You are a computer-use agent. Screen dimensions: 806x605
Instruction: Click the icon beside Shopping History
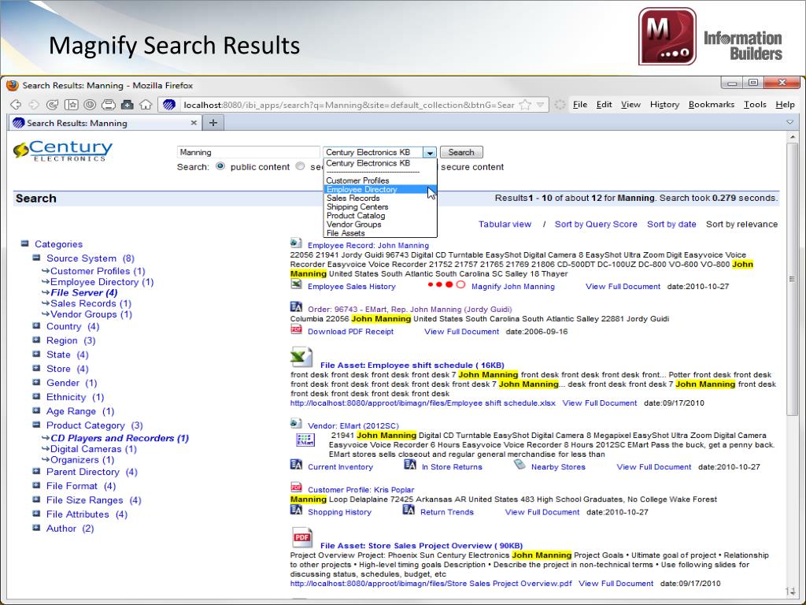[296, 510]
